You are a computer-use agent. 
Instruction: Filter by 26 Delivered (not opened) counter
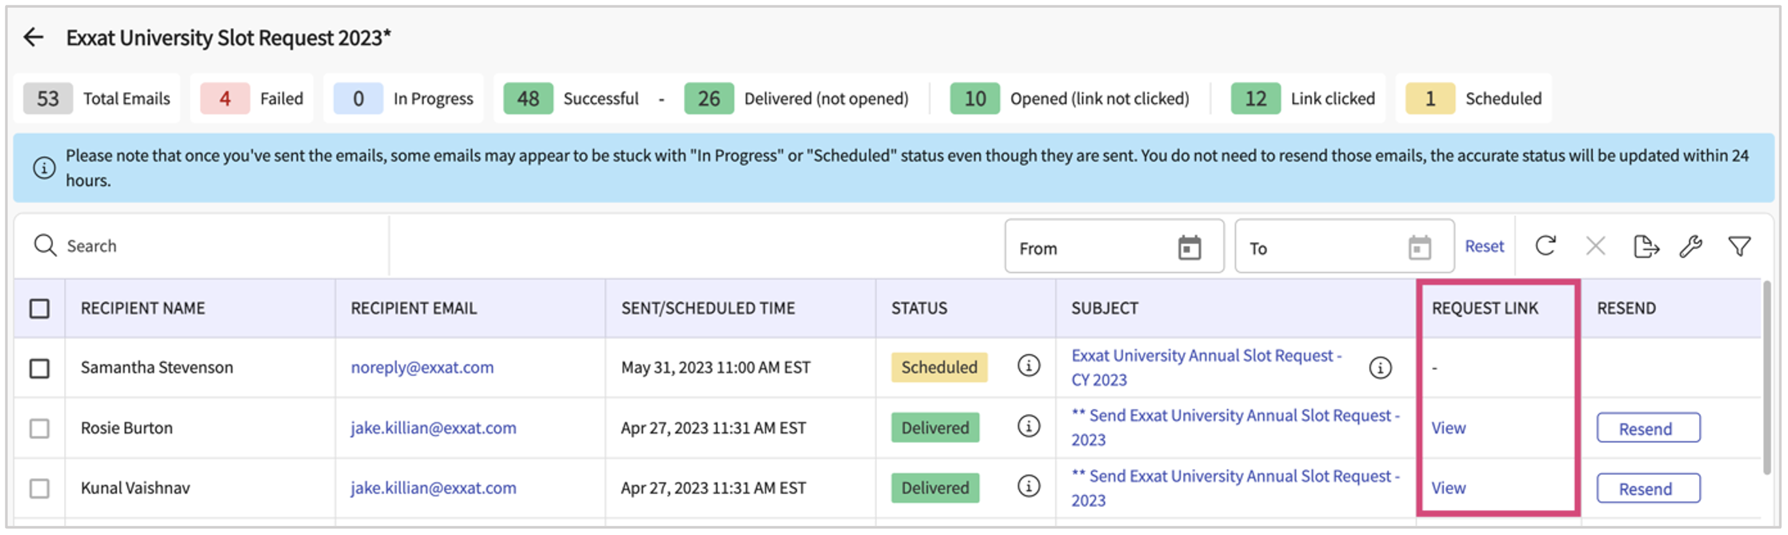[797, 99]
